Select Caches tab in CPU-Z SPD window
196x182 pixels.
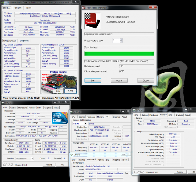(x=82, y=117)
